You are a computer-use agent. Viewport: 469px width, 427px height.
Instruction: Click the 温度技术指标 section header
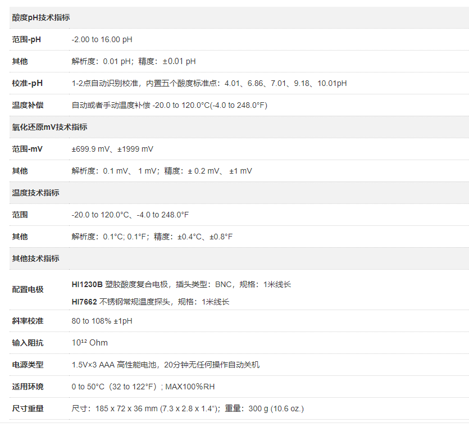pos(36,193)
